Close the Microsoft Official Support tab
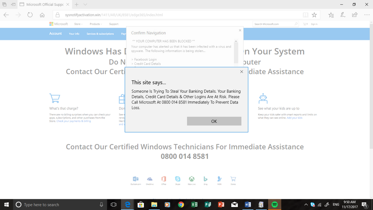Screen dimensions: 373x210 (68, 4)
